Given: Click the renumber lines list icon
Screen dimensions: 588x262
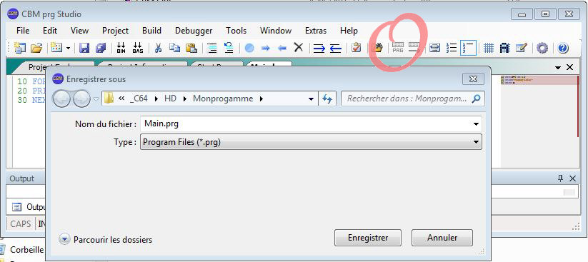Looking at the screenshot, I should (x=451, y=48).
